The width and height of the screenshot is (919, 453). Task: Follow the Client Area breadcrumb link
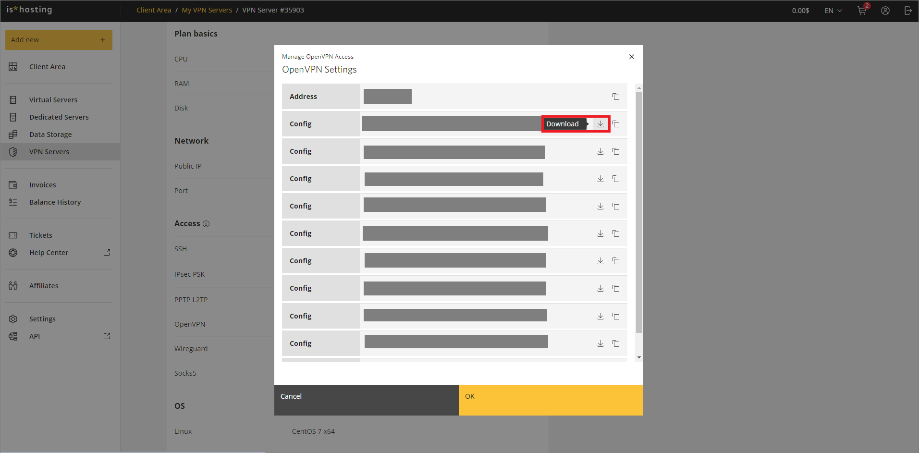[154, 10]
